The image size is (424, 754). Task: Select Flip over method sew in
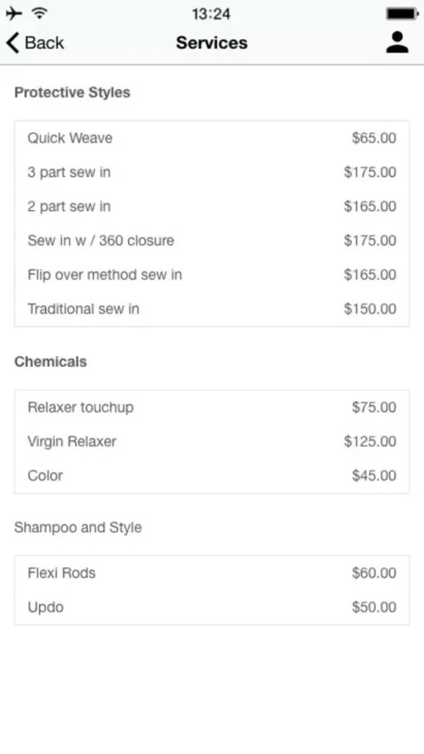point(212,274)
